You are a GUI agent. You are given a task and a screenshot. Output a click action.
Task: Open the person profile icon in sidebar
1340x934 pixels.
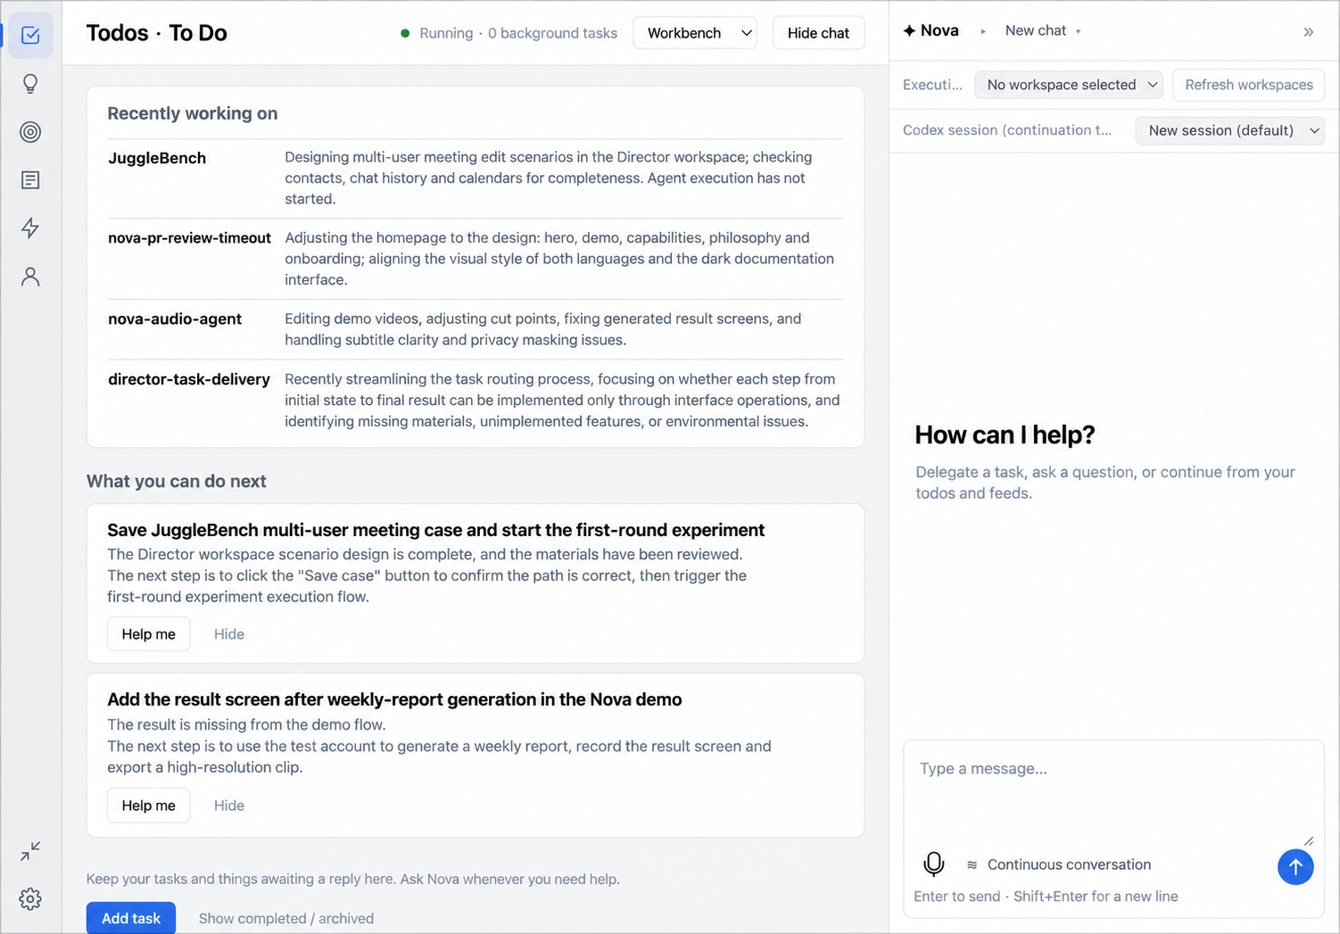(x=30, y=277)
